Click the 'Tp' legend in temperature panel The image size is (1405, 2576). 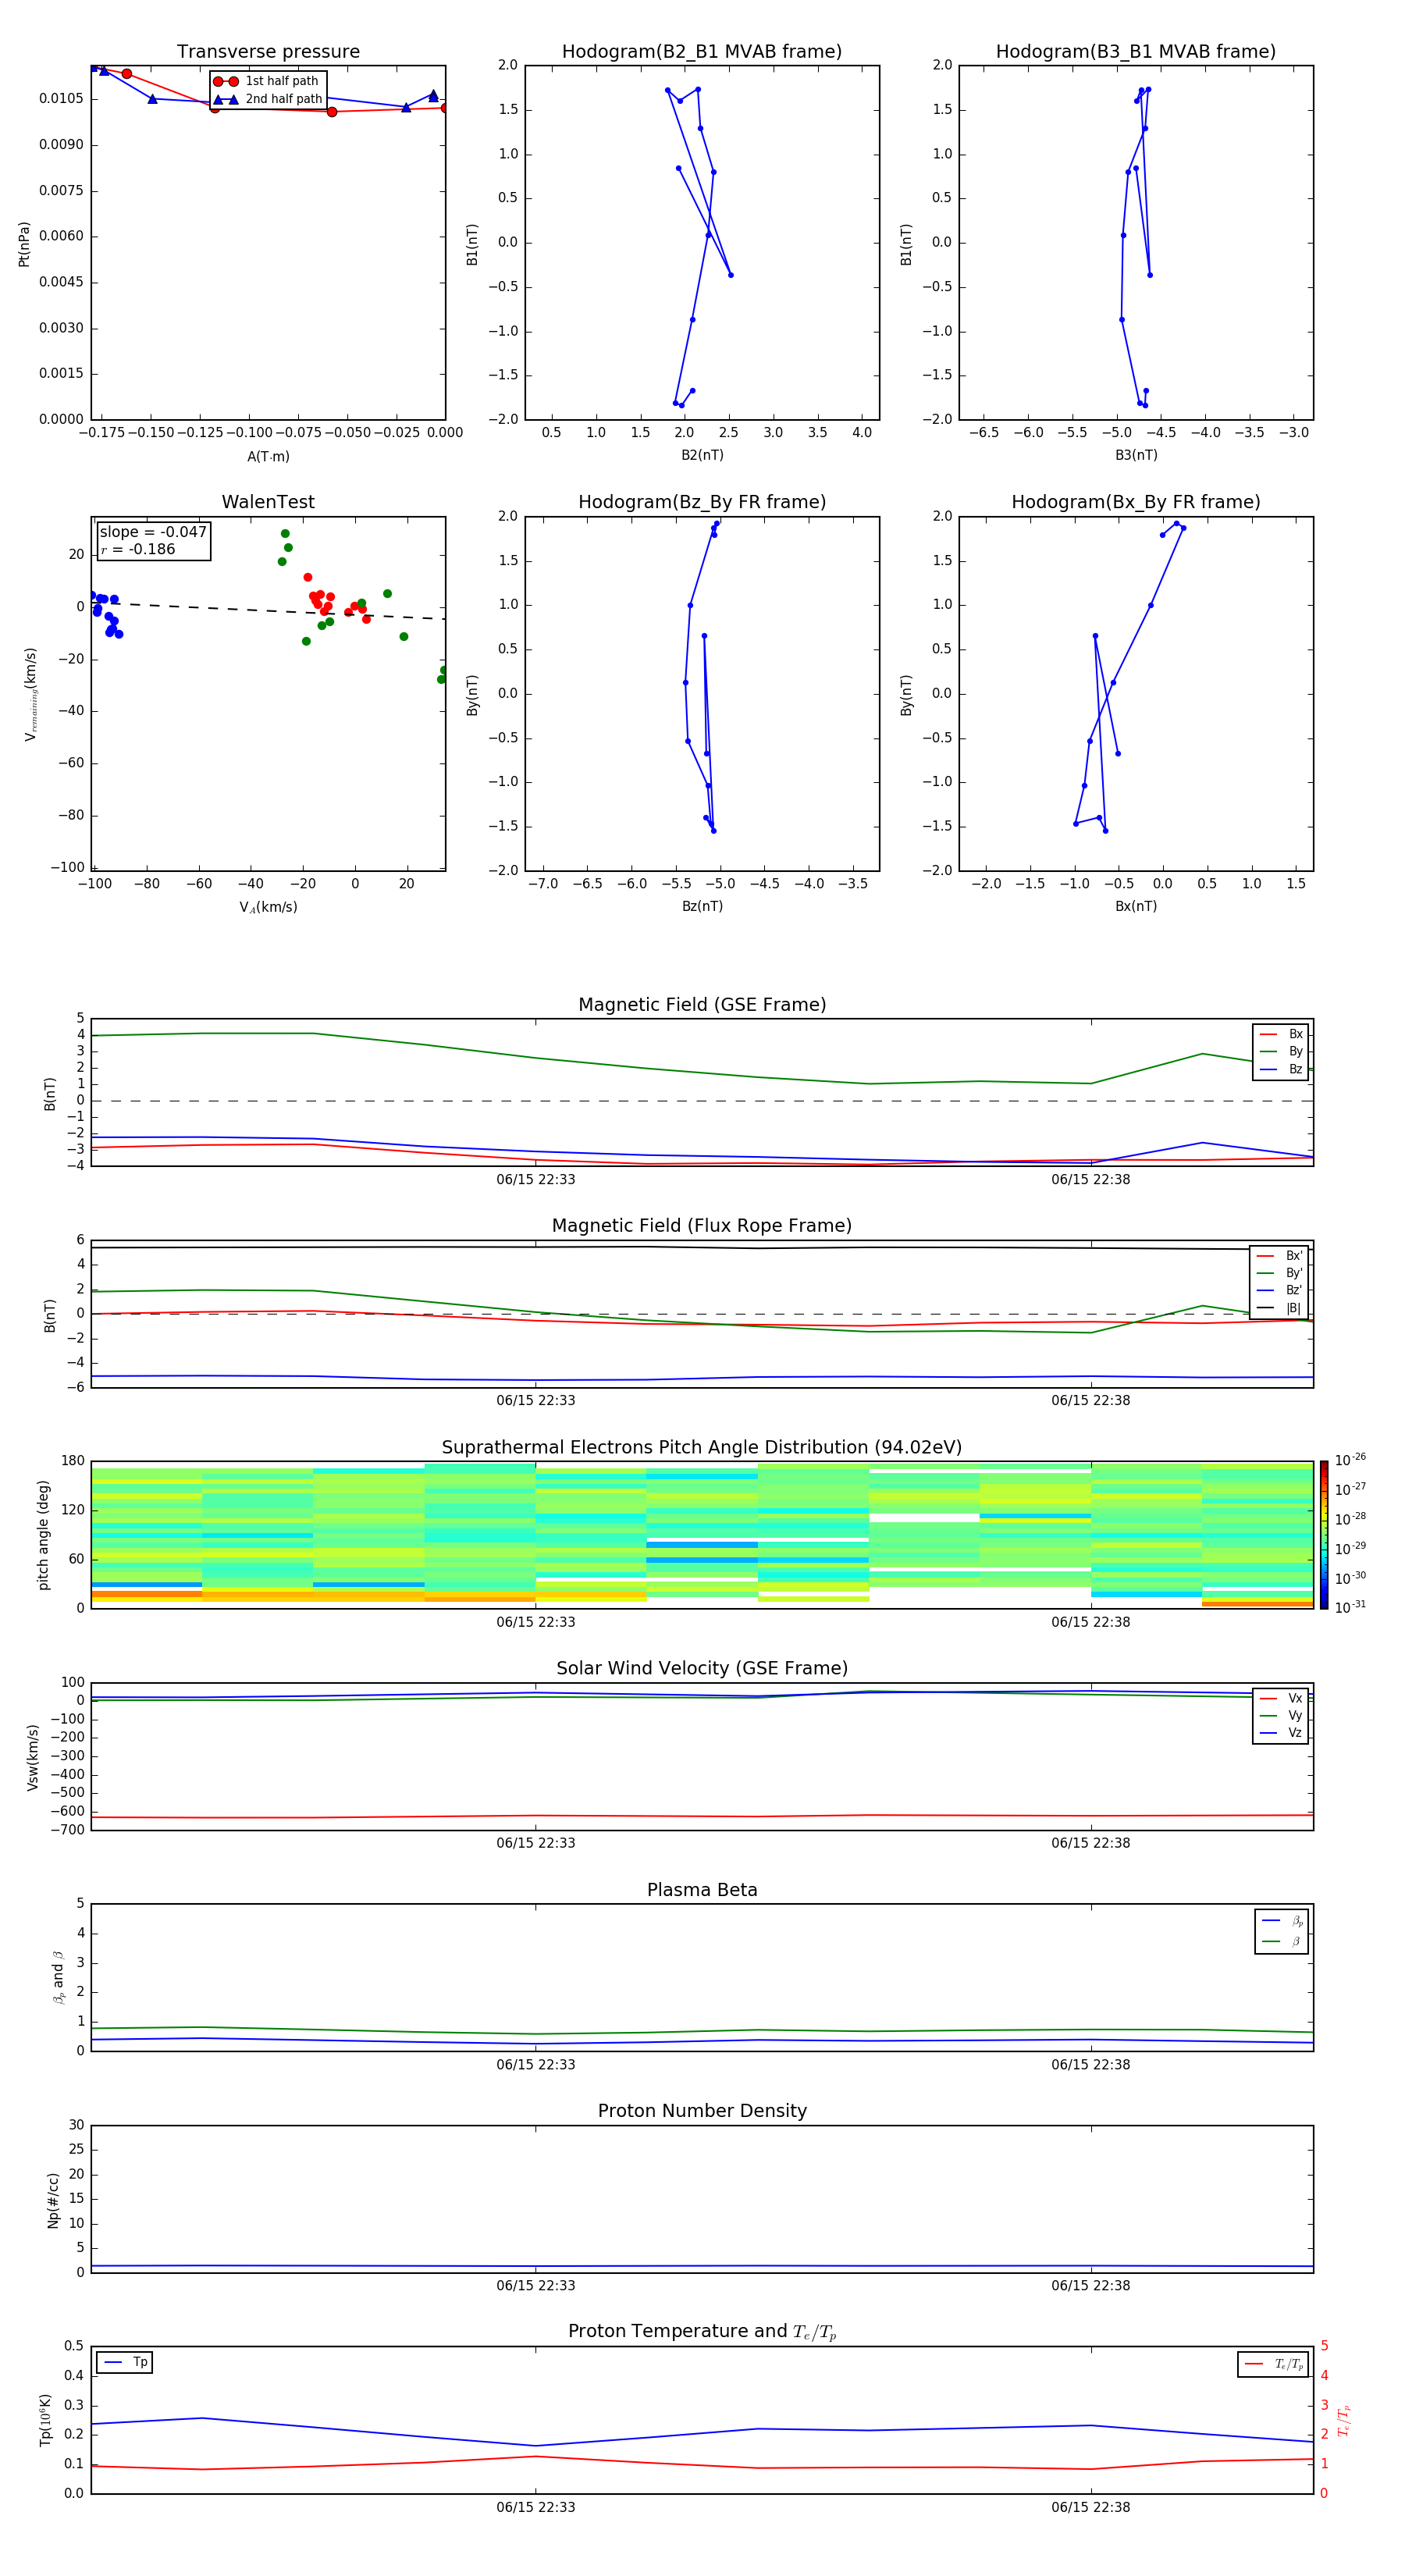[x=125, y=2362]
